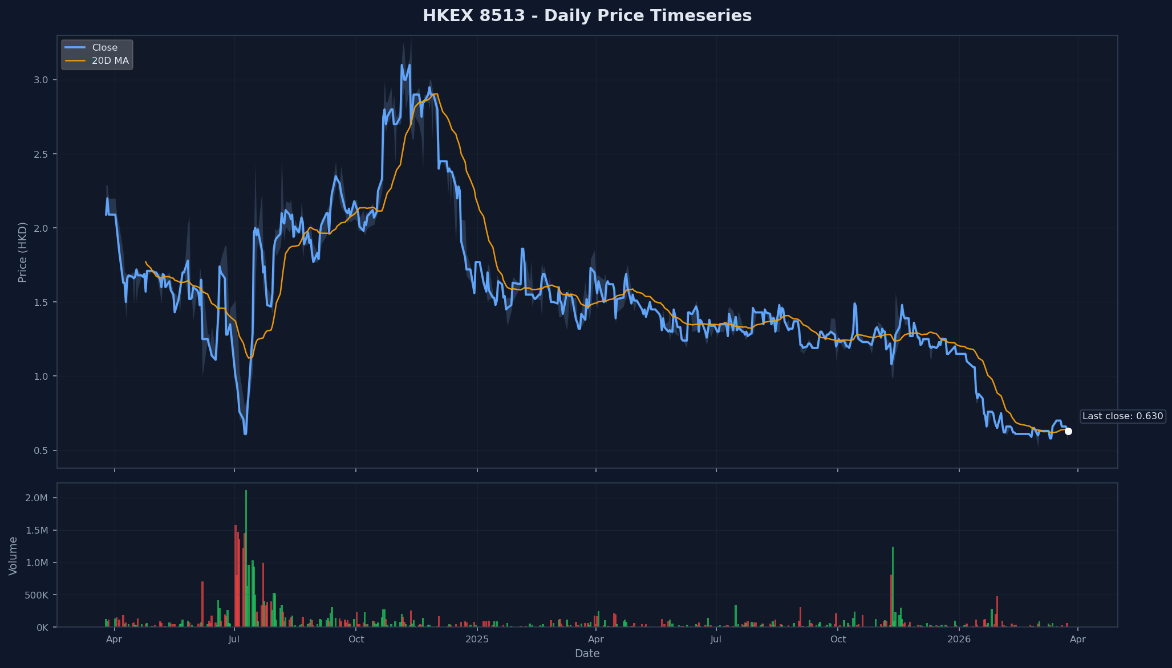Click the 2.5 price tick label

coord(40,154)
